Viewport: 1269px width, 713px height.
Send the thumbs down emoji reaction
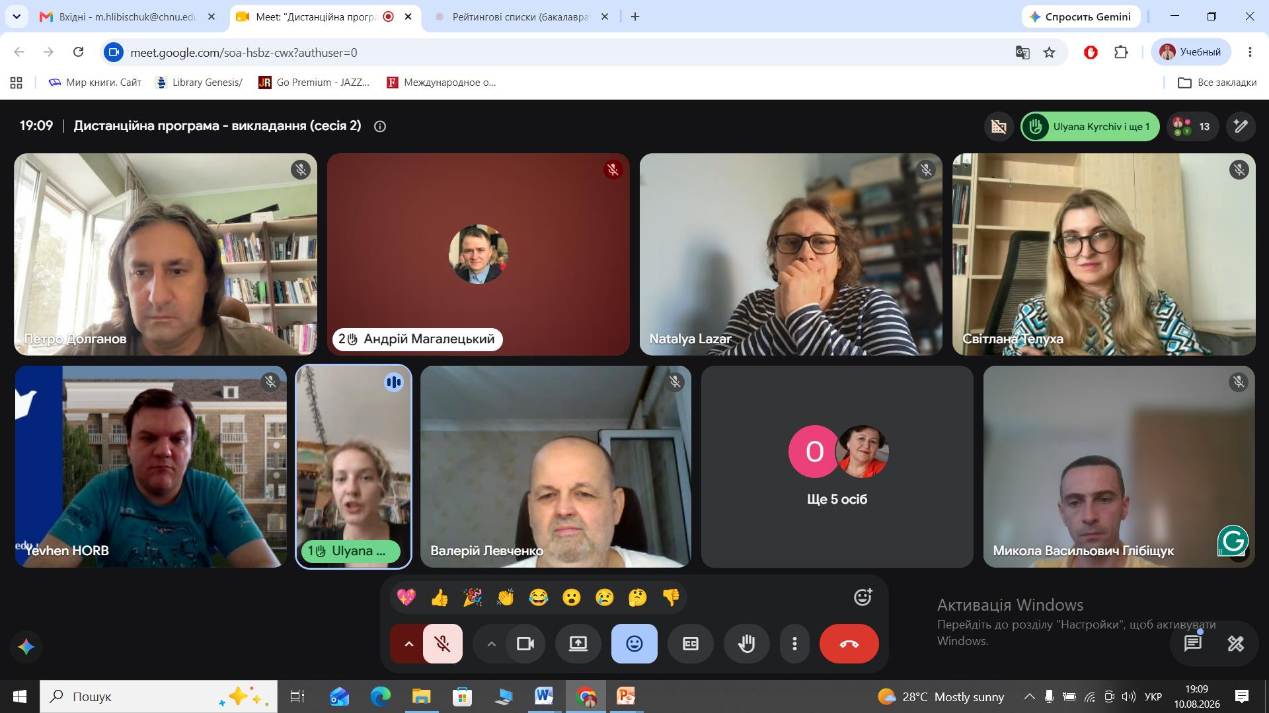[x=671, y=597]
